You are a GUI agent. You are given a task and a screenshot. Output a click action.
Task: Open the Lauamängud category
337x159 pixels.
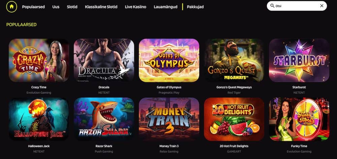coord(166,7)
